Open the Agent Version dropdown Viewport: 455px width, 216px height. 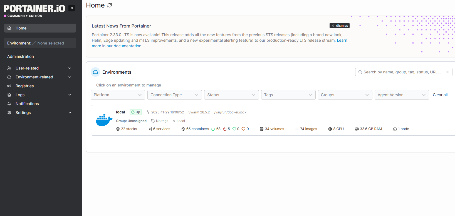tap(401, 95)
